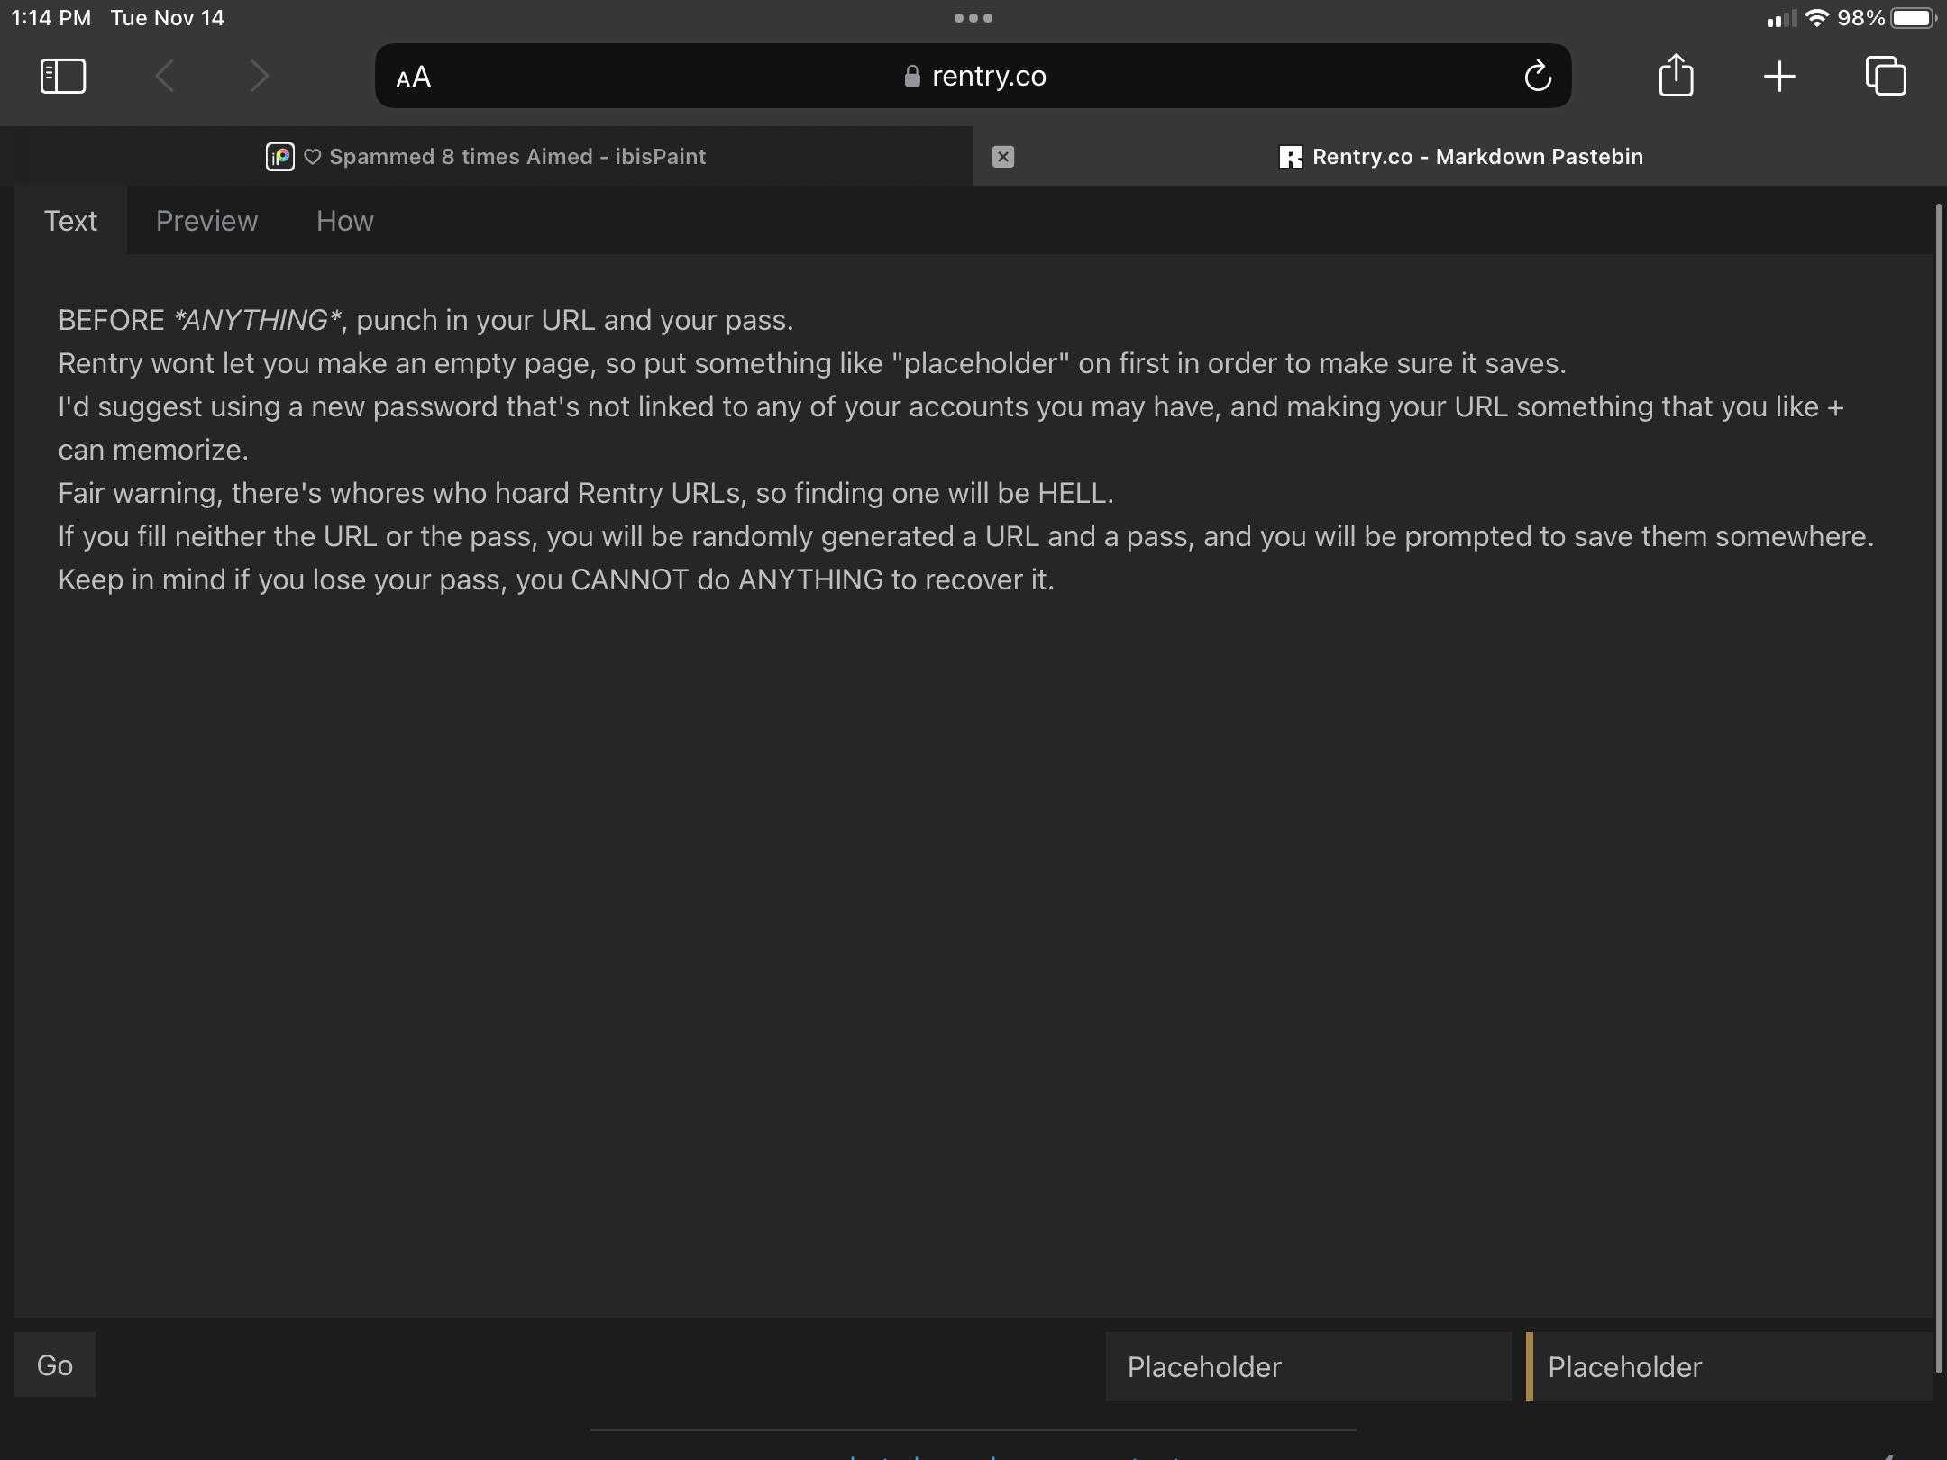This screenshot has width=1947, height=1460.
Task: Select the Rentry.co Markdown Pastebin tab
Action: pyautogui.click(x=1460, y=157)
